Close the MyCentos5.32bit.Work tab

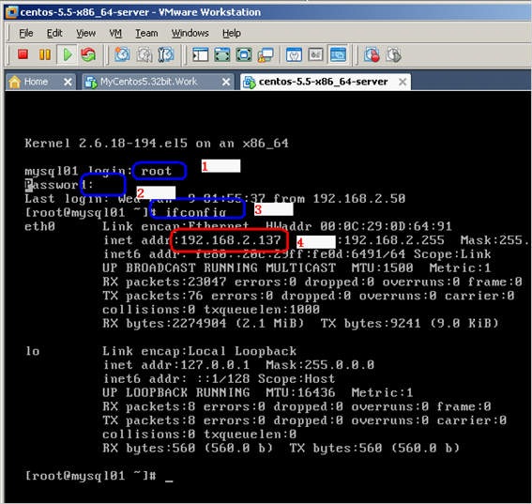(x=226, y=82)
